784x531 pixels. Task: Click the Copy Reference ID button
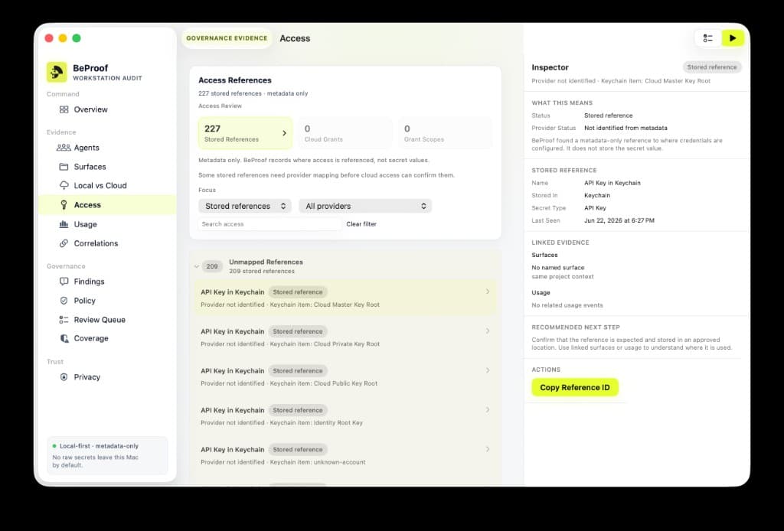pyautogui.click(x=574, y=387)
